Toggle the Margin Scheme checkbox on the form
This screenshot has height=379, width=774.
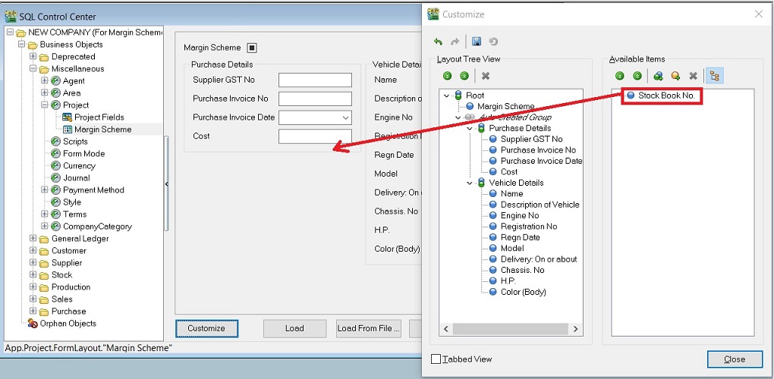click(x=252, y=48)
